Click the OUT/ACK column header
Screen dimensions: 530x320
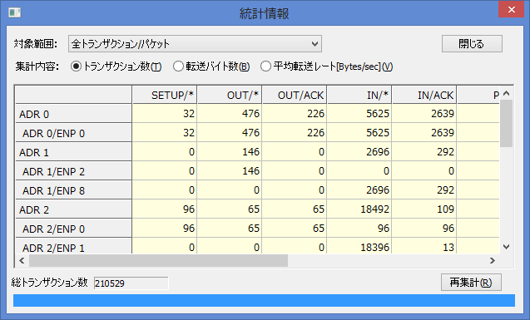click(x=295, y=96)
